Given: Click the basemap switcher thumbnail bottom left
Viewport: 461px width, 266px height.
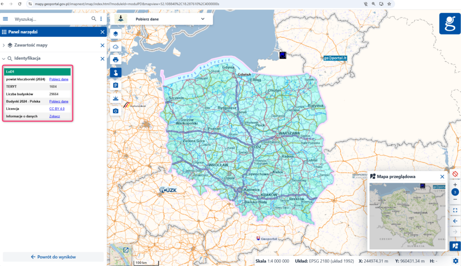Looking at the screenshot, I should [x=121, y=255].
